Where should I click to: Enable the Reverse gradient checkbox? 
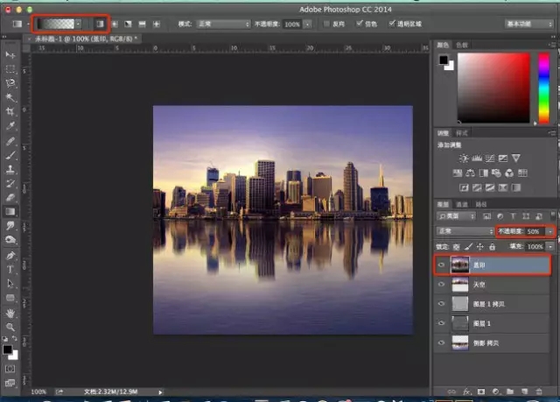pos(327,23)
